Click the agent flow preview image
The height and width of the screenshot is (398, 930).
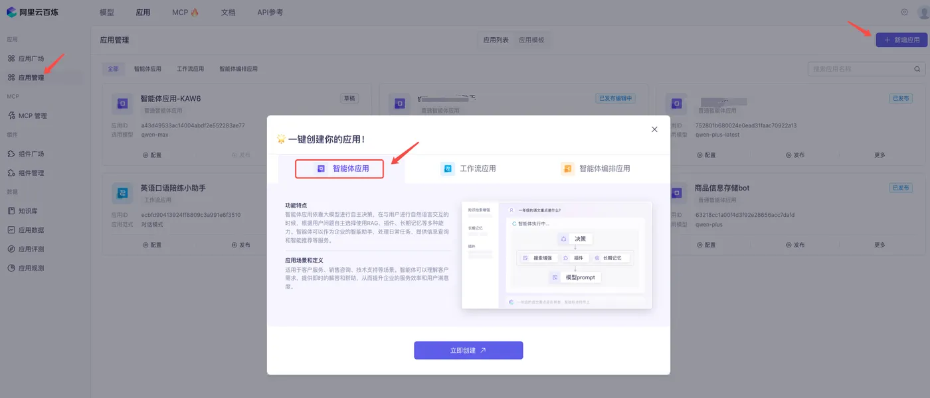(557, 255)
